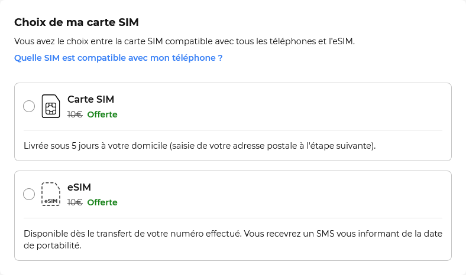This screenshot has height=275, width=466.
Task: Click the "eSIM" option title text
Action: click(79, 187)
